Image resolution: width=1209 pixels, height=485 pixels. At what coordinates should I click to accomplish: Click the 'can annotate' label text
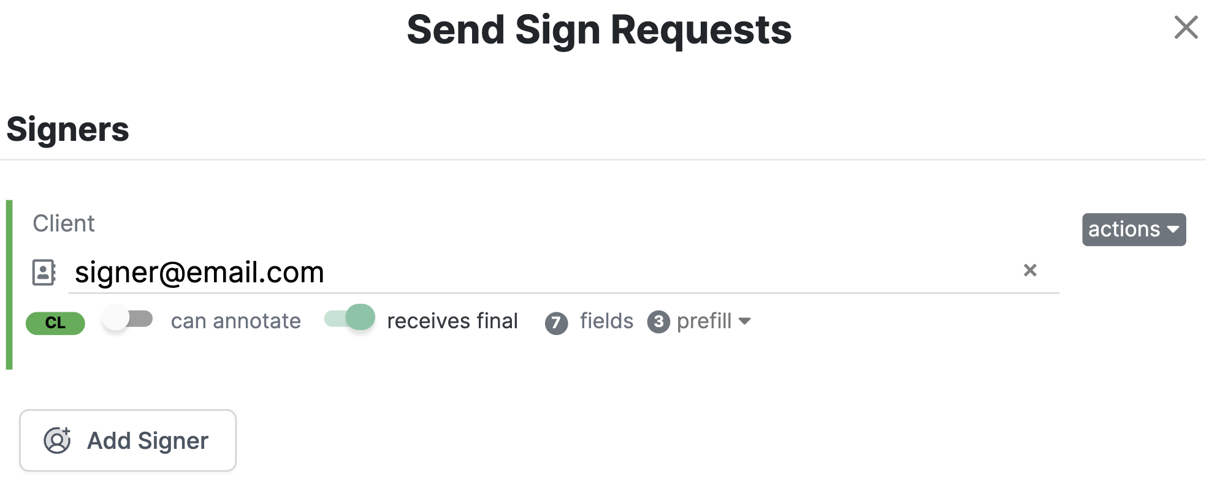coord(236,321)
